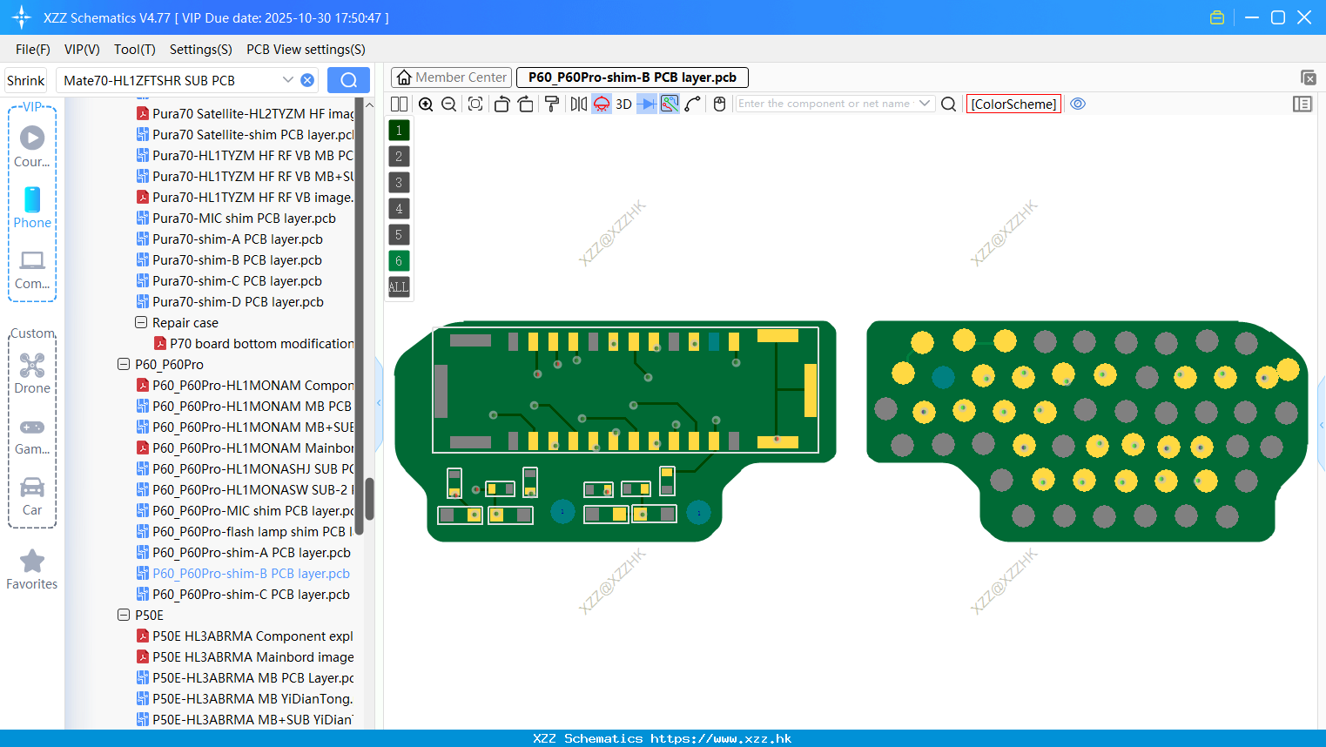Open the Car category
1326x747 pixels.
pos(32,496)
